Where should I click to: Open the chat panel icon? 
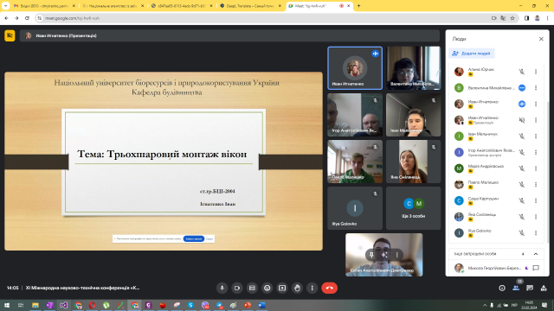pyautogui.click(x=530, y=288)
